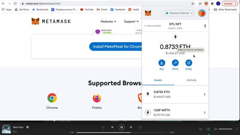
Task: Click the WETH token icon
Action: (148, 112)
